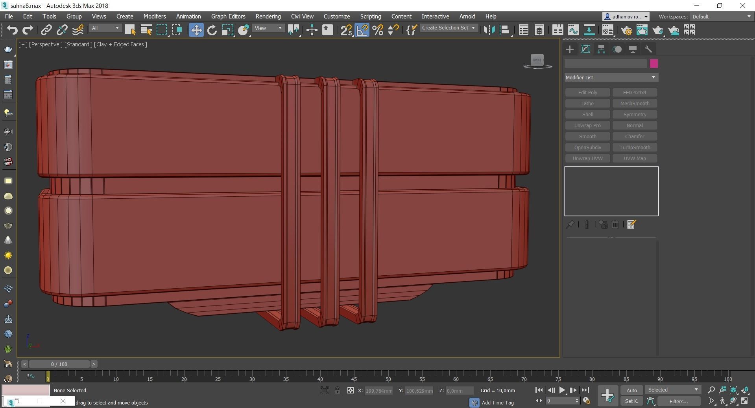Open the user account dropdown

[x=626, y=16]
